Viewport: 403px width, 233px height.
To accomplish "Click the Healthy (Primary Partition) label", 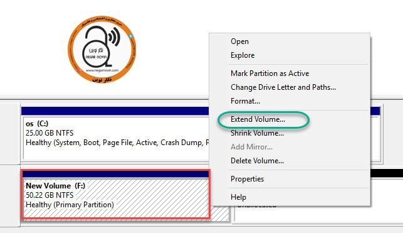I will tap(70, 205).
